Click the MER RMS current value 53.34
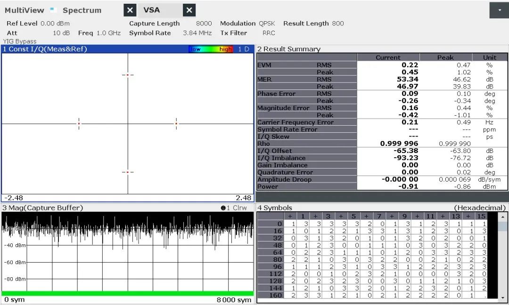The height and width of the screenshot is (305, 509). tap(407, 79)
